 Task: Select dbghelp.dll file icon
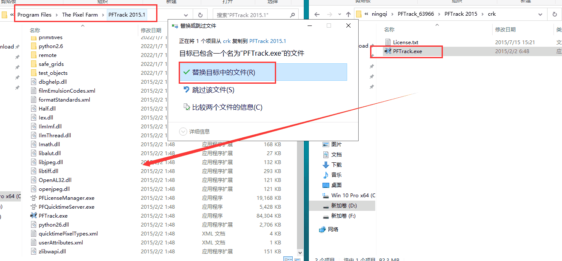pos(34,82)
